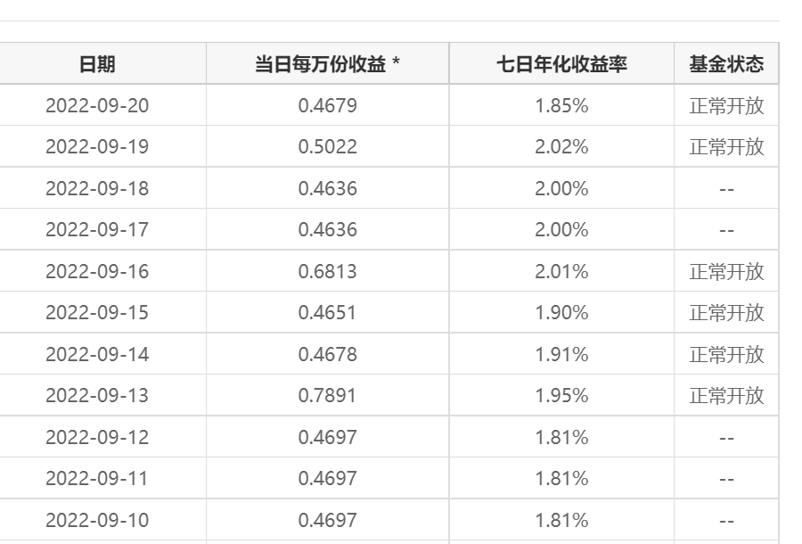The height and width of the screenshot is (544, 802).
Task: Click 正常开放 status for 2022-09-14
Action: click(726, 355)
